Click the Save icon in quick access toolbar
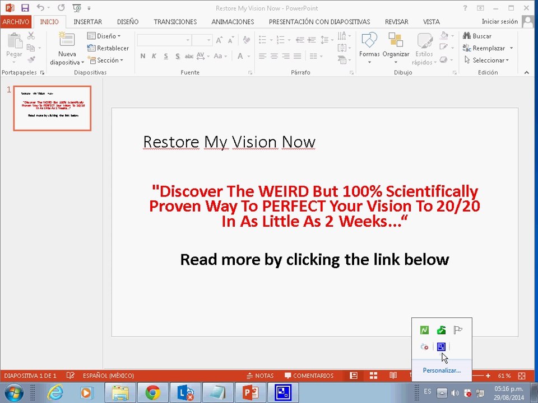Screen dimensions: 538x403 tap(25, 8)
